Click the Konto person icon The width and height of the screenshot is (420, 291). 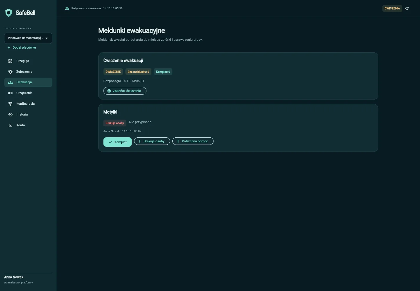click(10, 125)
